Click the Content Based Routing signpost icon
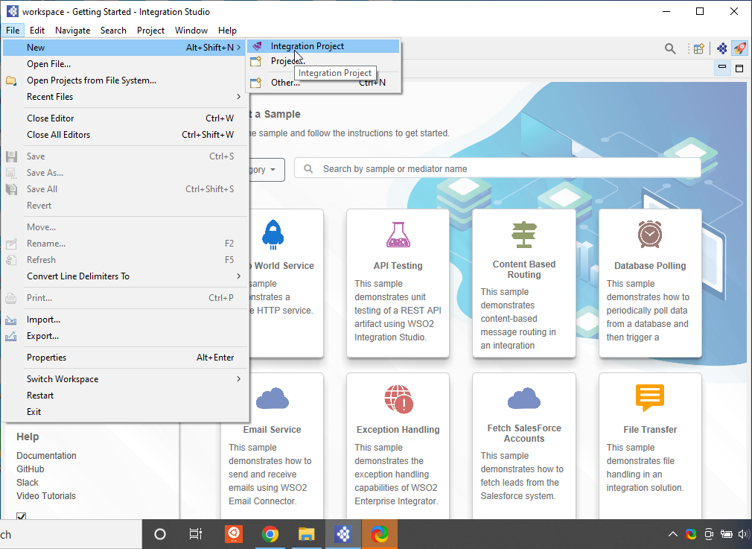The height and width of the screenshot is (549, 752). pos(523,235)
